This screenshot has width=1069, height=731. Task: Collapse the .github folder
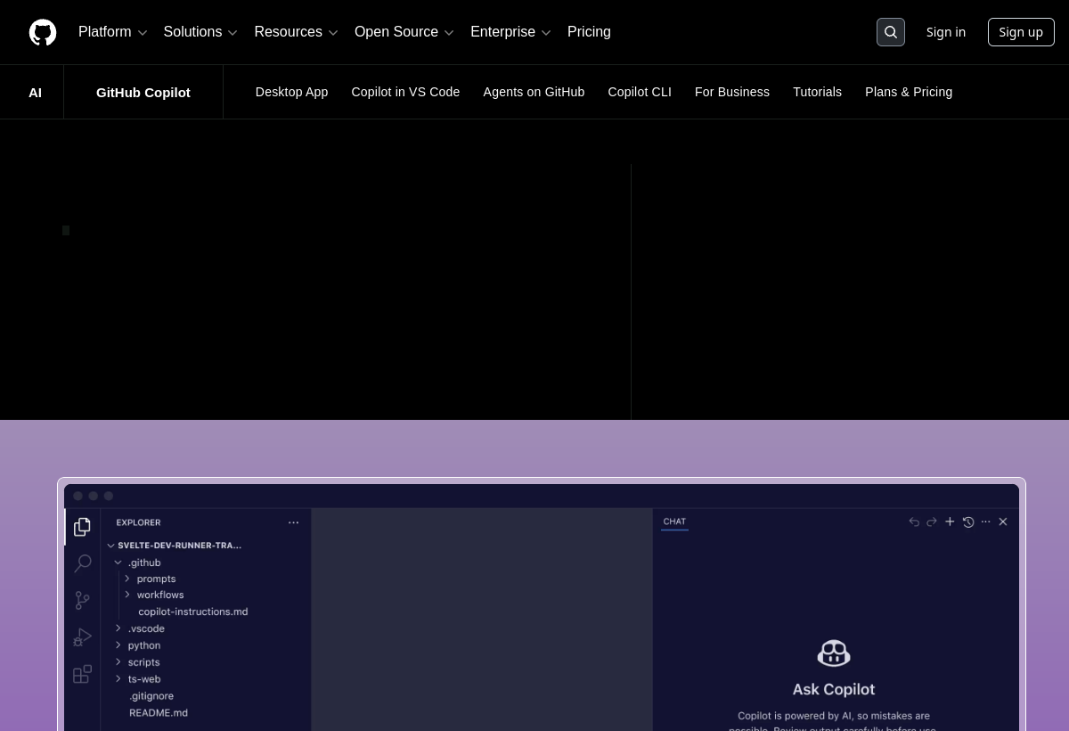[138, 563]
